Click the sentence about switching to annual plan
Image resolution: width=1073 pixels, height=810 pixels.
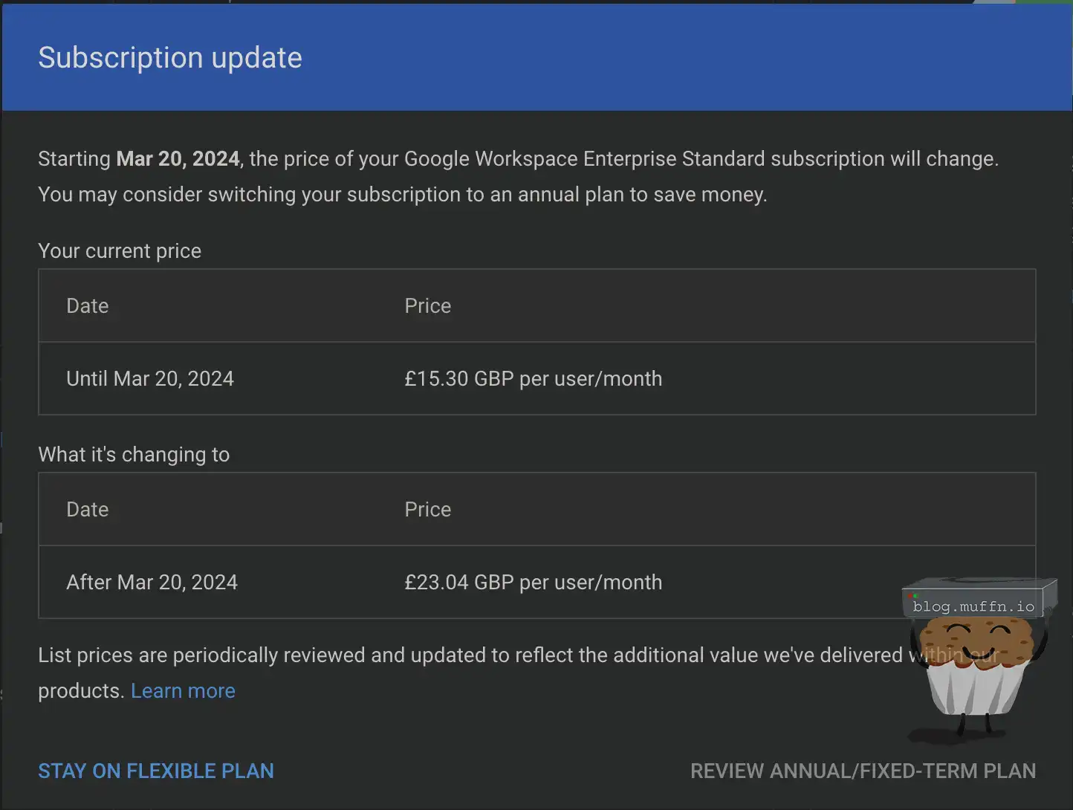point(402,194)
